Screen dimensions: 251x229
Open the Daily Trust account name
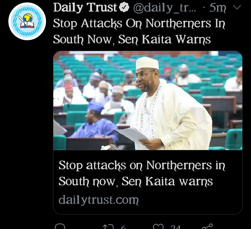[x=85, y=7]
